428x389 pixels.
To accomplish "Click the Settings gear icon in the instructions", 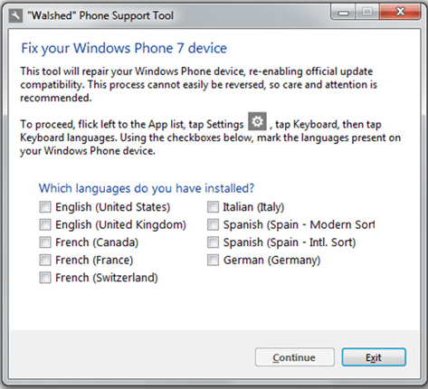I will tap(257, 121).
